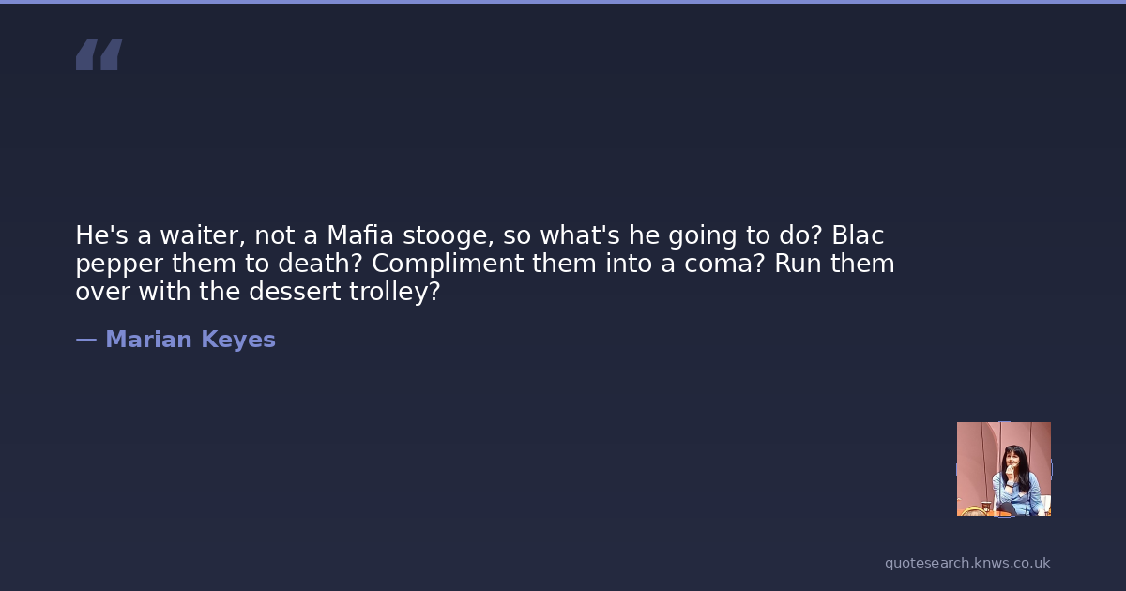
Task: Click the word "waiter" in the quote
Action: click(x=199, y=235)
